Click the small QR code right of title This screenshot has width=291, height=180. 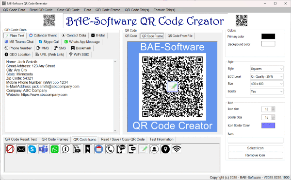point(242,20)
